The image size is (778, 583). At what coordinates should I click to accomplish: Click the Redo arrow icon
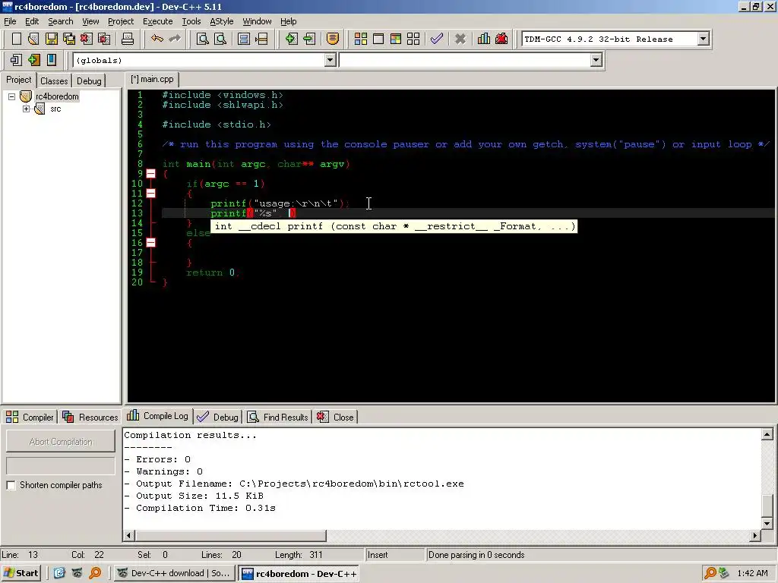point(175,39)
